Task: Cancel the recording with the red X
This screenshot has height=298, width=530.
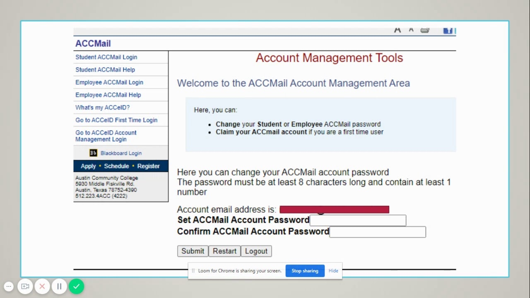Action: click(42, 286)
